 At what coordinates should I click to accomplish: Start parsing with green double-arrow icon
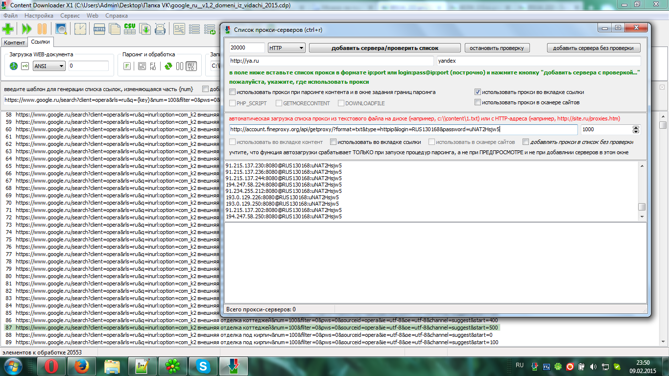click(x=26, y=29)
